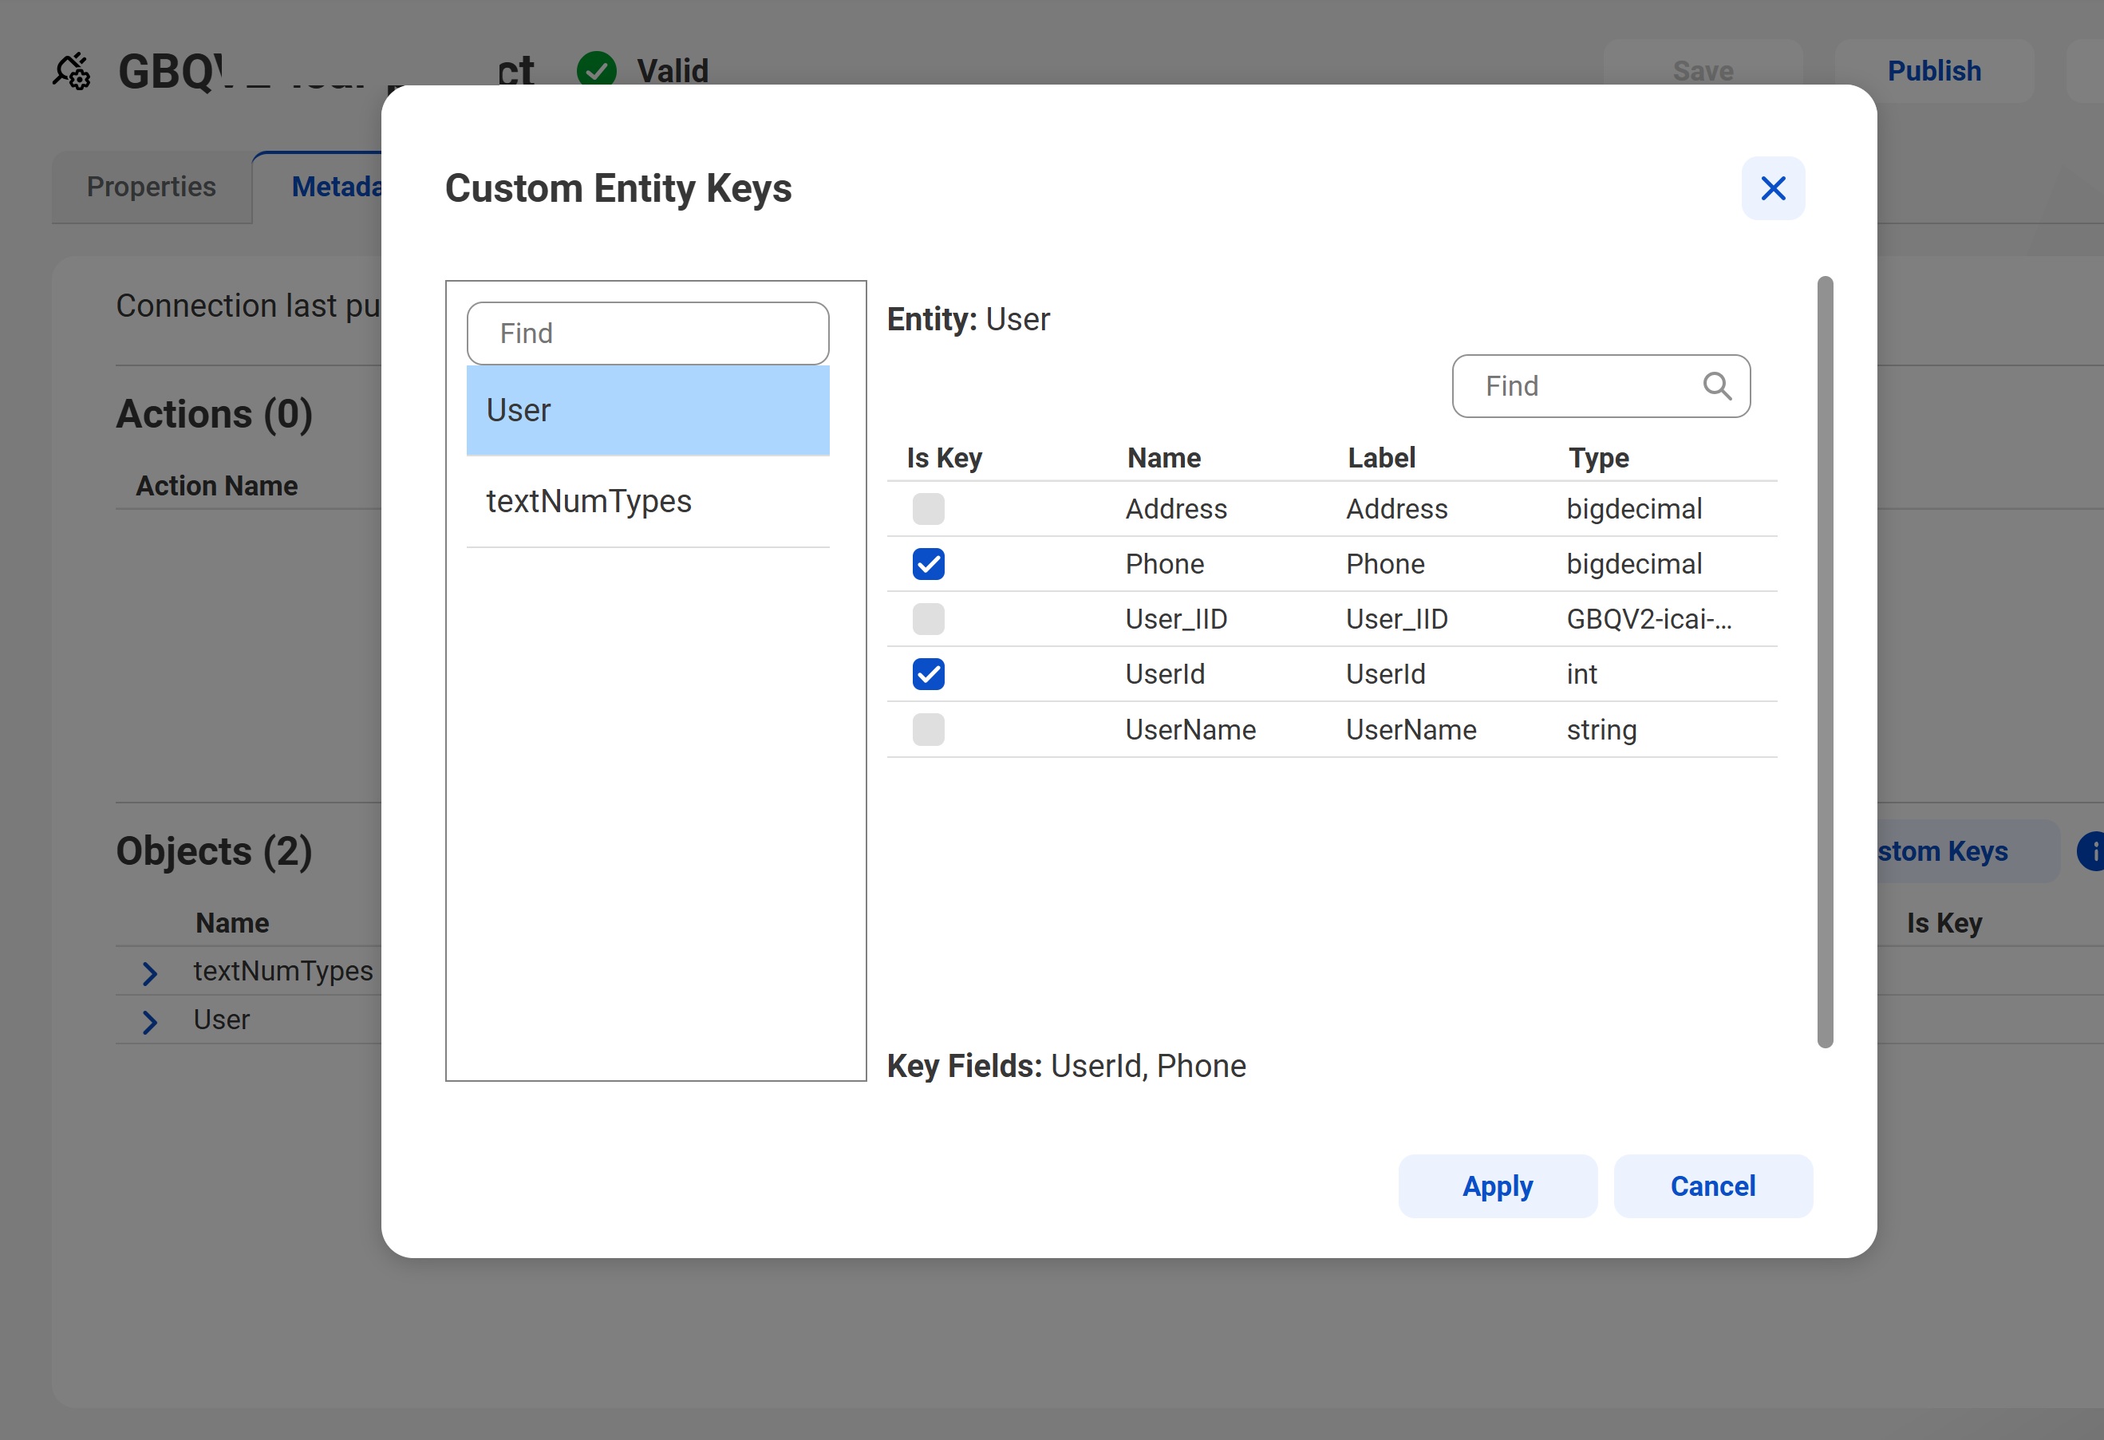
Task: Uncheck Is Key for UserId
Action: coord(928,674)
